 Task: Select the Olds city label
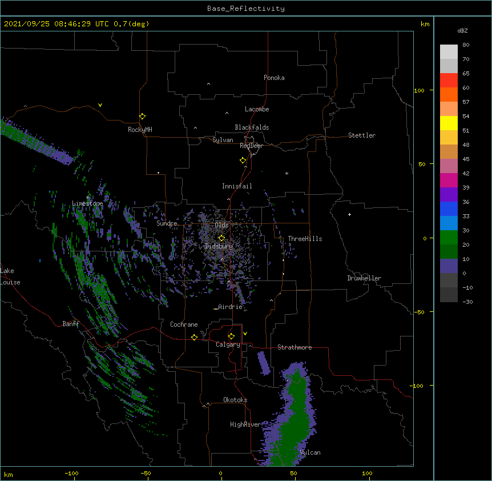[221, 225]
